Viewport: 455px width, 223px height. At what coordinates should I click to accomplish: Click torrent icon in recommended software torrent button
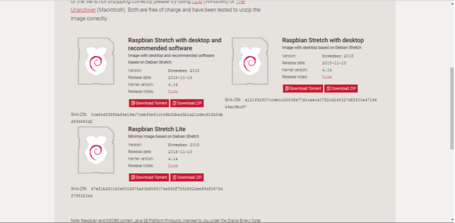[x=133, y=103]
